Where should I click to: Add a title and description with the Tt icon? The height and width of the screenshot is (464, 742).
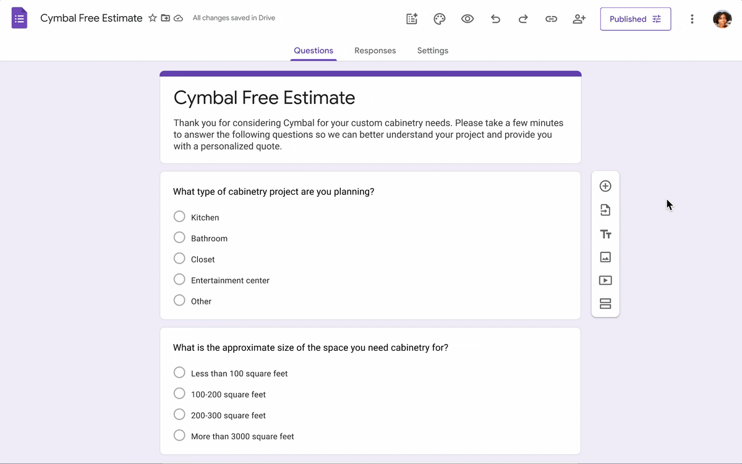(605, 234)
